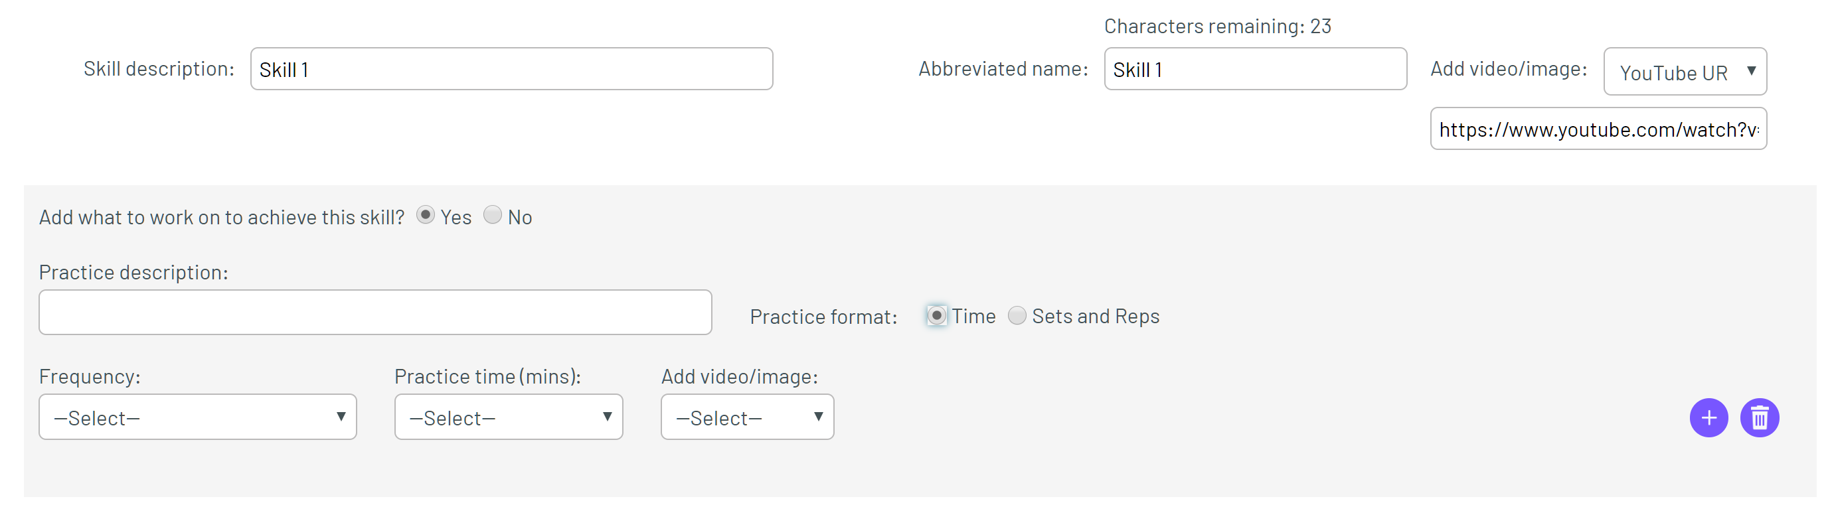Choose Sets and Reps practice format

click(1017, 315)
